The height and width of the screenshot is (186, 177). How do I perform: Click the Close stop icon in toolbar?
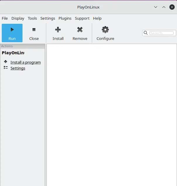pyautogui.click(x=34, y=30)
